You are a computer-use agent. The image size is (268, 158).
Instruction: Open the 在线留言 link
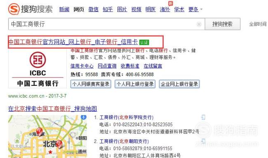tap(153, 66)
